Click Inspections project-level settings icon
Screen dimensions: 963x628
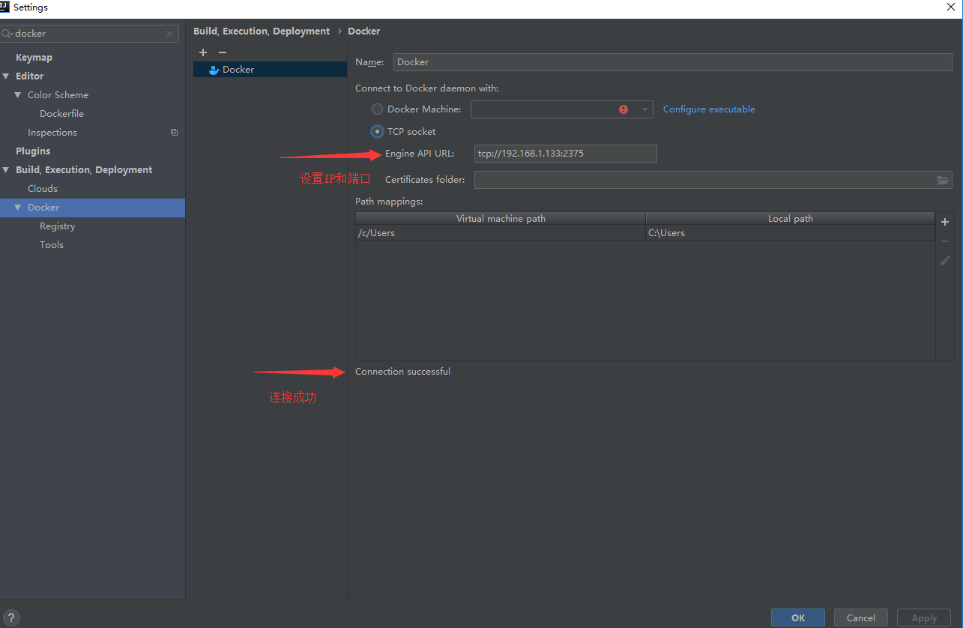click(174, 132)
